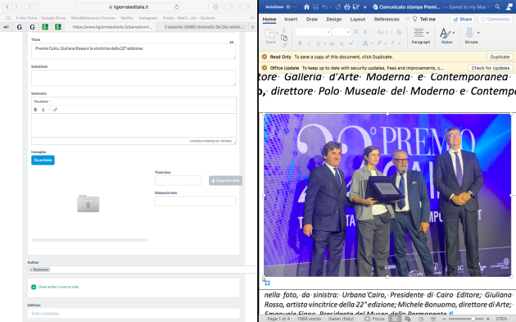Expand more ribbon tabs chevron
Image resolution: width=516 pixels, height=322 pixels.
tap(407, 19)
